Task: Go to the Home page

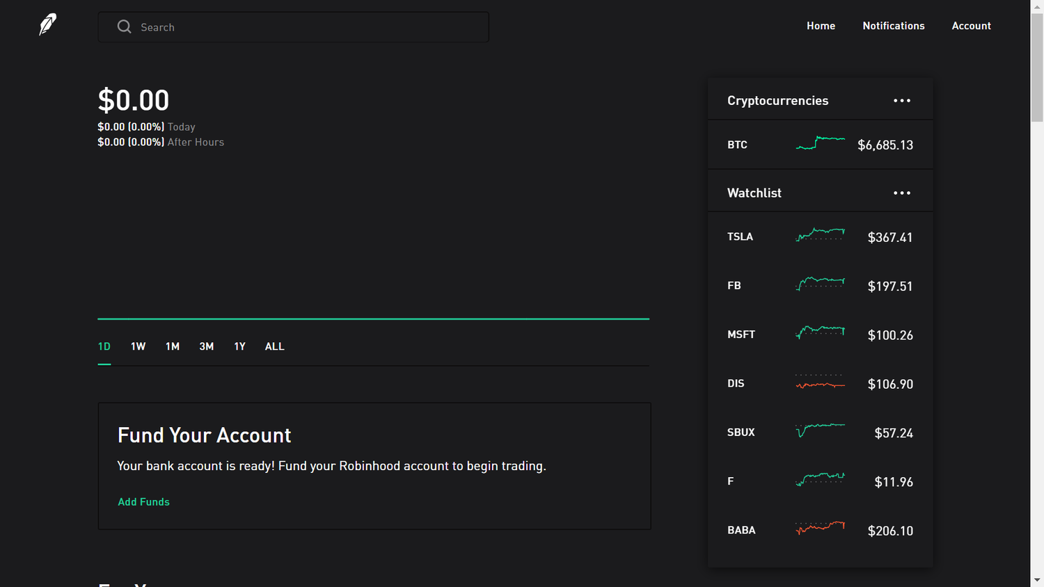Action: (x=821, y=26)
